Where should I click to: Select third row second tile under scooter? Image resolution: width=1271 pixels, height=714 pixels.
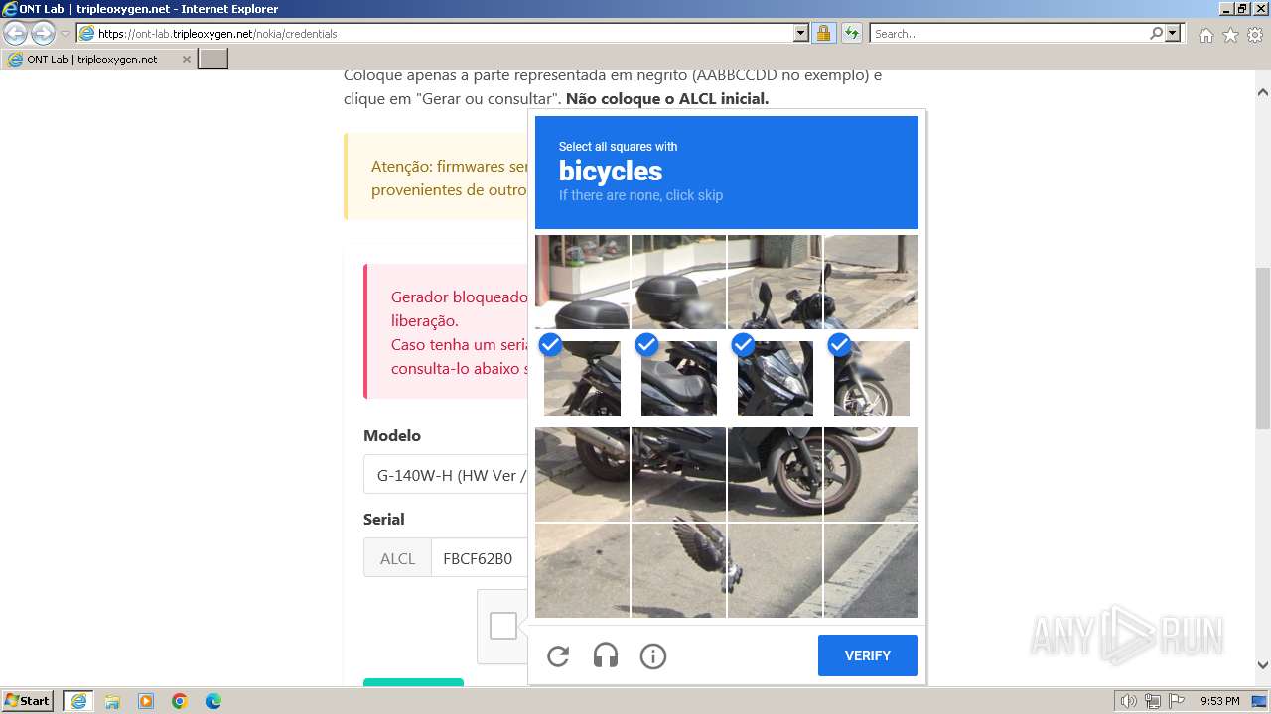678,474
